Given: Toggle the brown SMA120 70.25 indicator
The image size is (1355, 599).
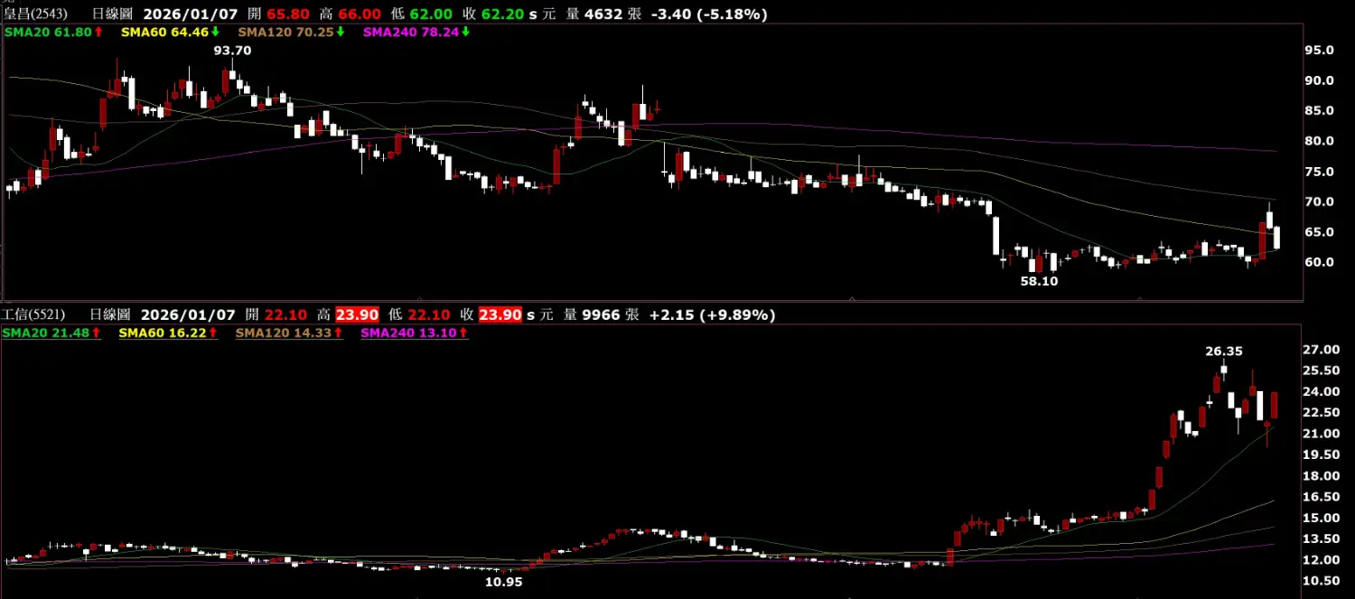Looking at the screenshot, I should (285, 32).
